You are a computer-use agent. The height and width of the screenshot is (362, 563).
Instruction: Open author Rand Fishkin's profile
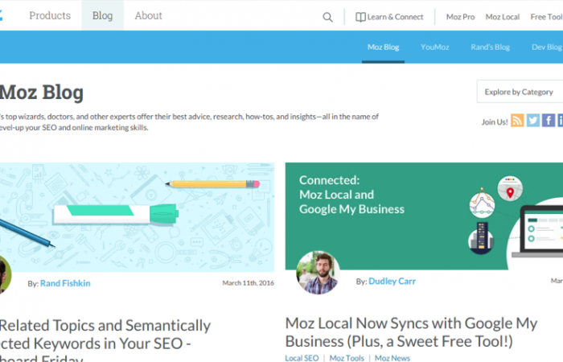tap(65, 283)
